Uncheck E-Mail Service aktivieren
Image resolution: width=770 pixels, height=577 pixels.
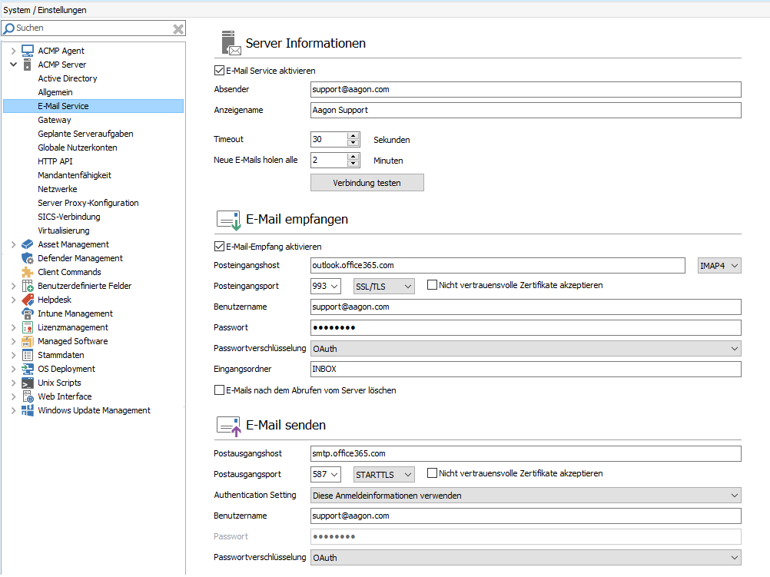click(219, 71)
